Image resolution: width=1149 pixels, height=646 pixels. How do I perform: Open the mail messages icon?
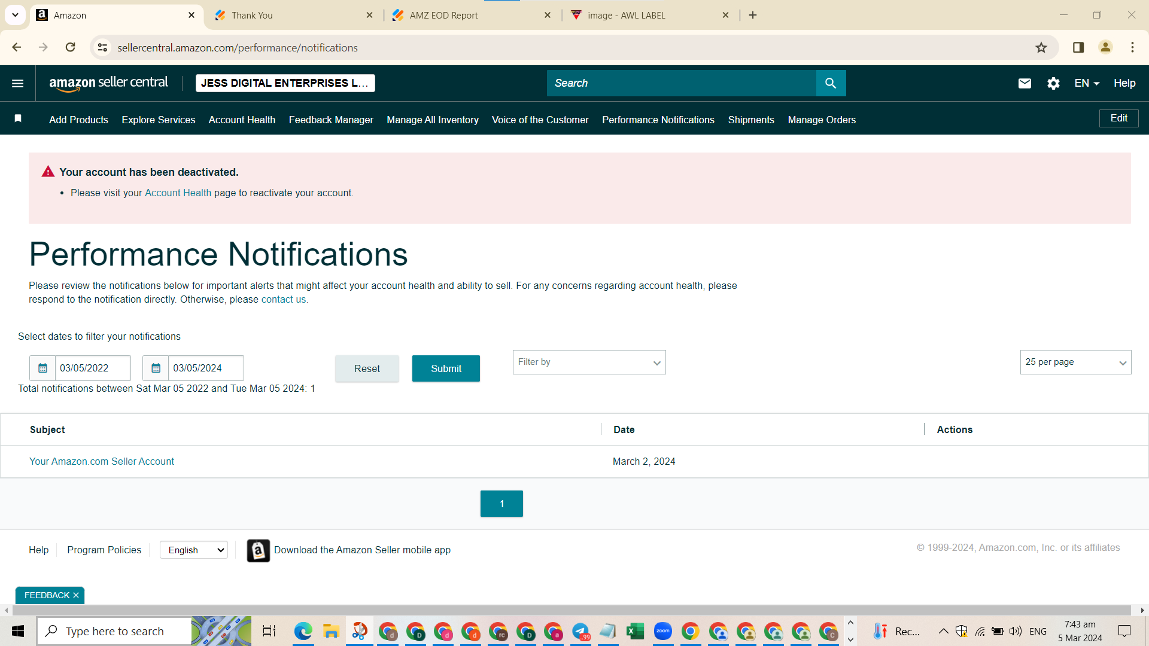(x=1025, y=83)
